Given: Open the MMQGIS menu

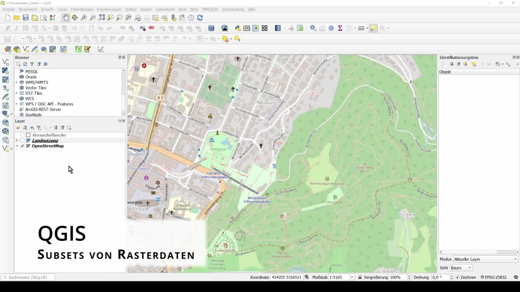Looking at the screenshot, I should 210,9.
